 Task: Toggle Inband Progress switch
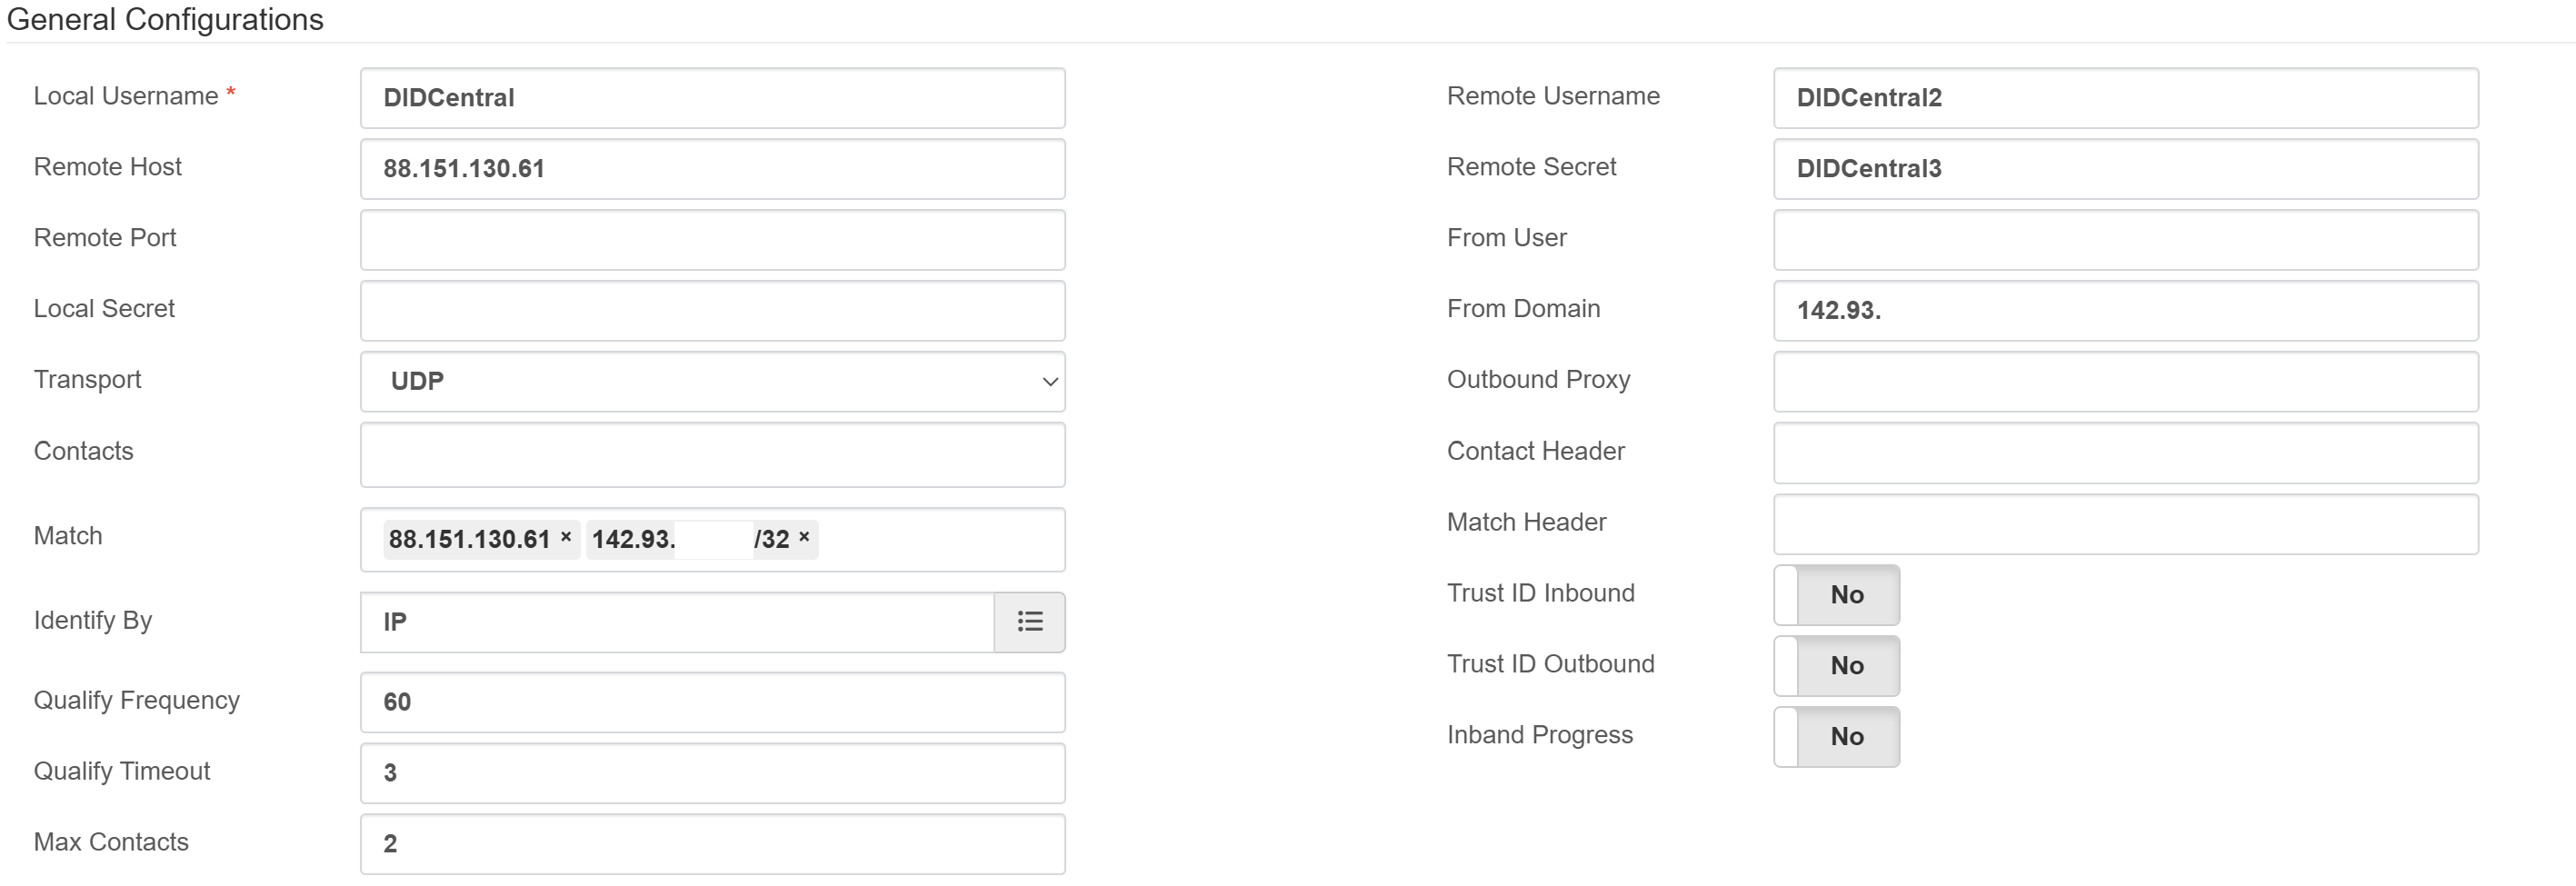pos(1836,737)
